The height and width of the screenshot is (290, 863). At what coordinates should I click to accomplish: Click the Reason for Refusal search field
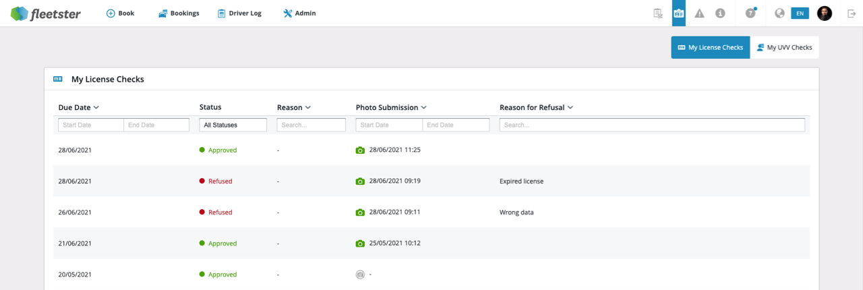click(652, 125)
